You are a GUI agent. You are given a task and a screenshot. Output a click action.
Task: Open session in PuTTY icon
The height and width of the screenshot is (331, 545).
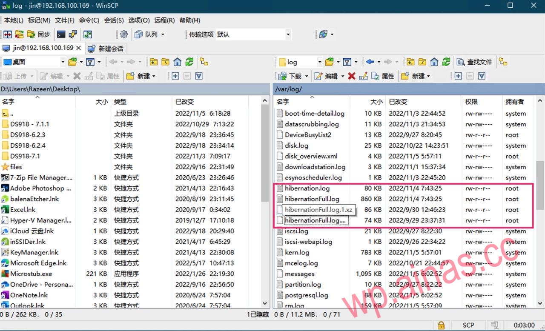point(73,34)
